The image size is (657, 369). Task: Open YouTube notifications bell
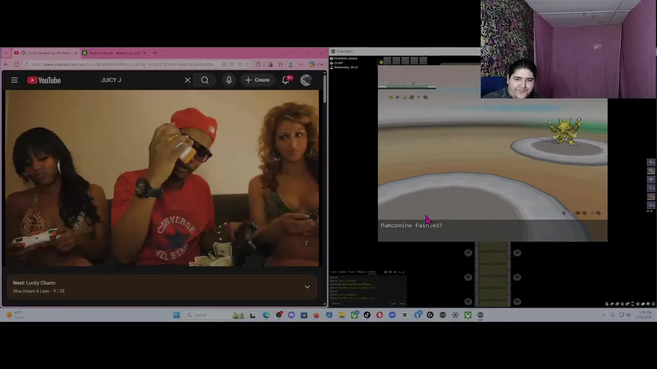286,80
